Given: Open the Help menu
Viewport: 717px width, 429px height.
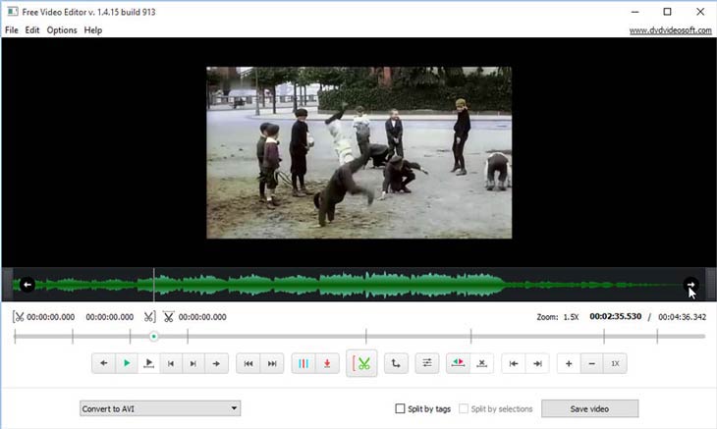Looking at the screenshot, I should point(93,30).
